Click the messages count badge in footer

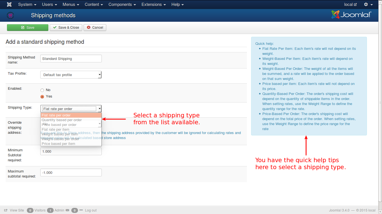[74, 210]
